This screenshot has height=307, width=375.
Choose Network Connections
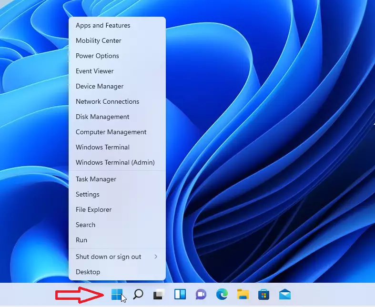point(117,101)
